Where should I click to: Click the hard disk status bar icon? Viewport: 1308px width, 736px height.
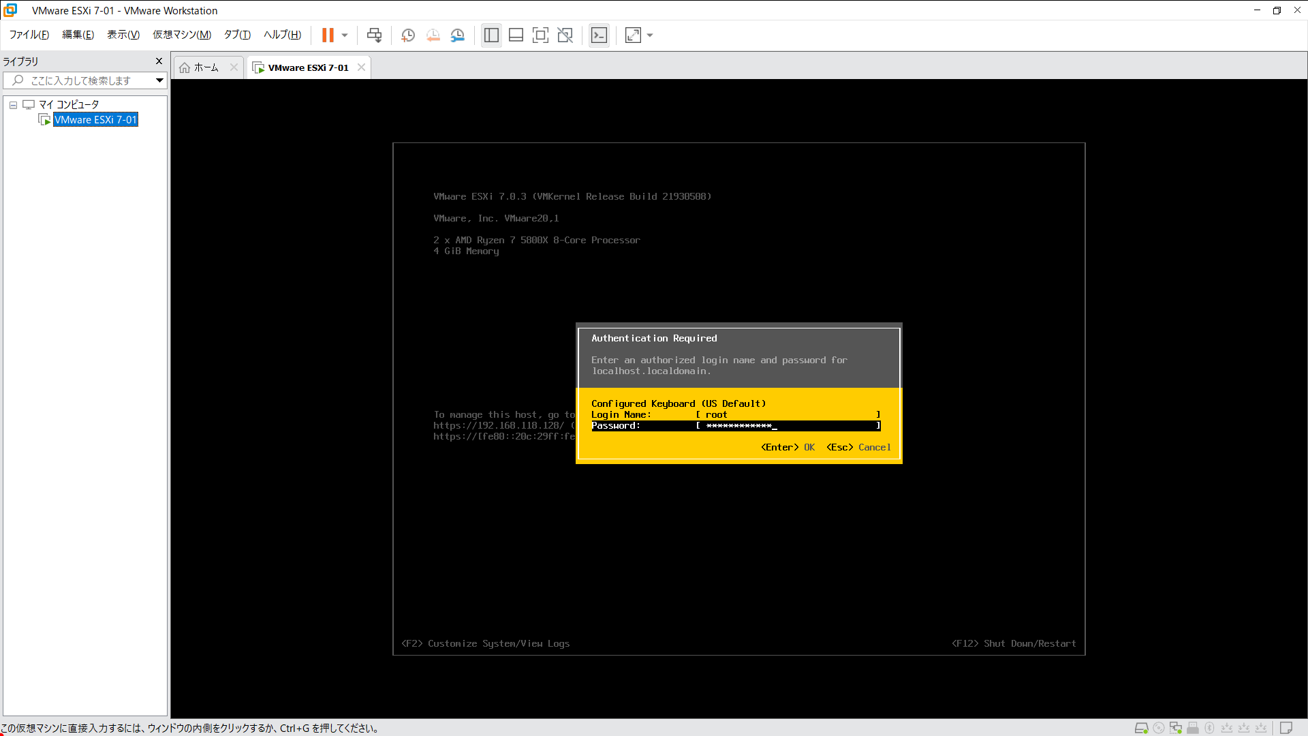tap(1141, 728)
